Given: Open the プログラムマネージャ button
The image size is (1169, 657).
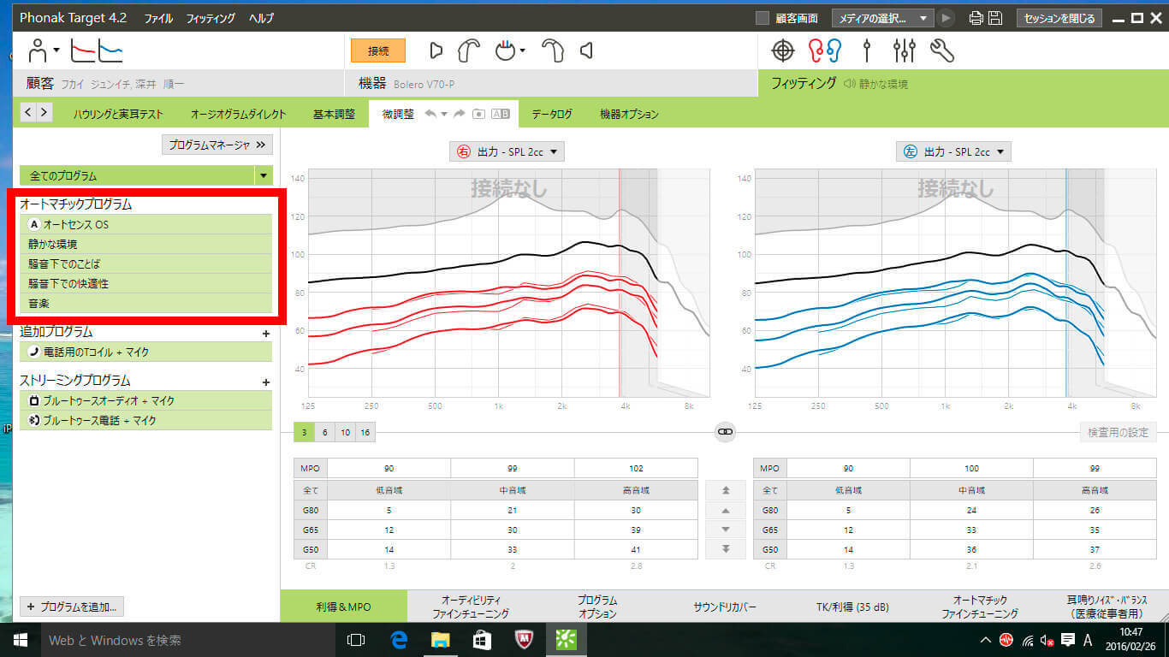Looking at the screenshot, I should click(x=217, y=145).
